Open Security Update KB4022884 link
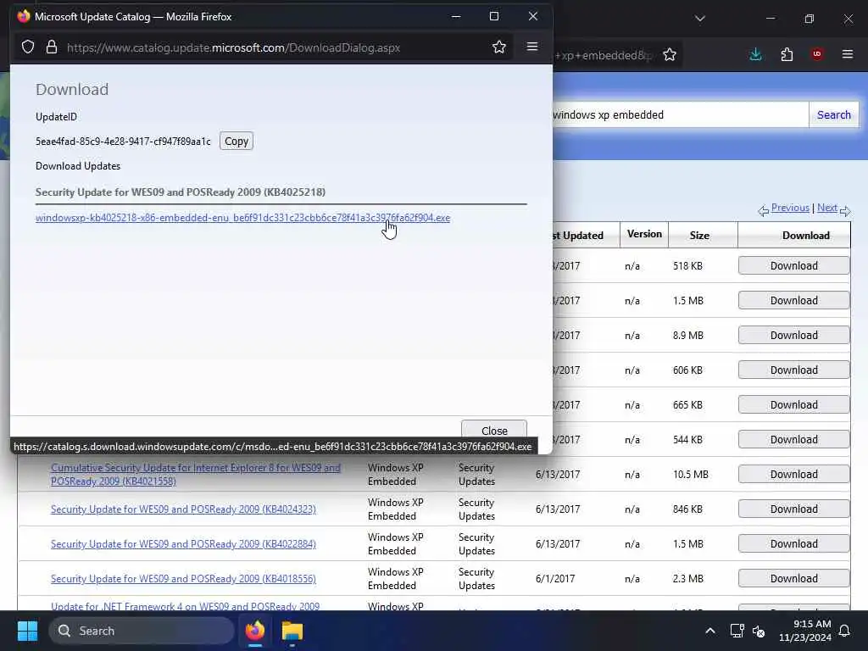 pyautogui.click(x=183, y=544)
